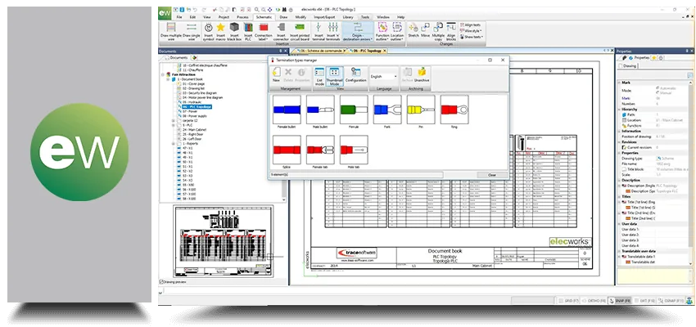Screen dimensions: 696x327
Task: Click the Insert symbol icon
Action: pos(209,31)
